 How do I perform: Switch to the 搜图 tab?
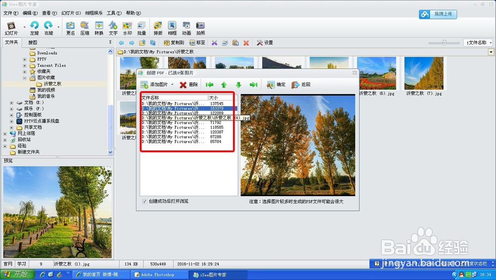[33, 42]
